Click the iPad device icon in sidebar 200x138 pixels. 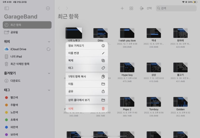pyautogui.click(x=6, y=57)
